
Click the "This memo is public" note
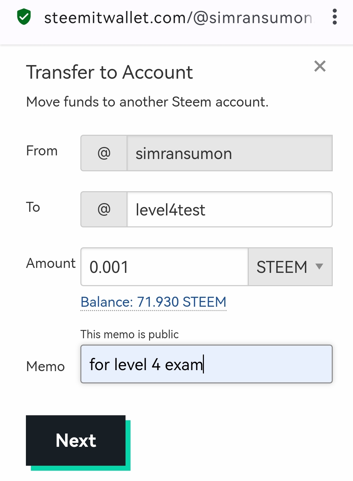tap(130, 334)
